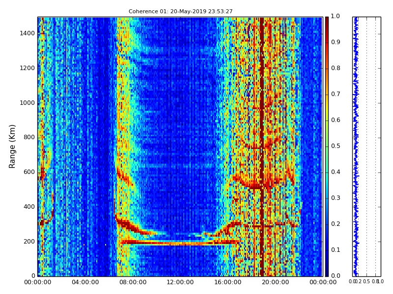Click the '1200' range tick label
Viewport: 393px width, 294px height.
(x=27, y=68)
